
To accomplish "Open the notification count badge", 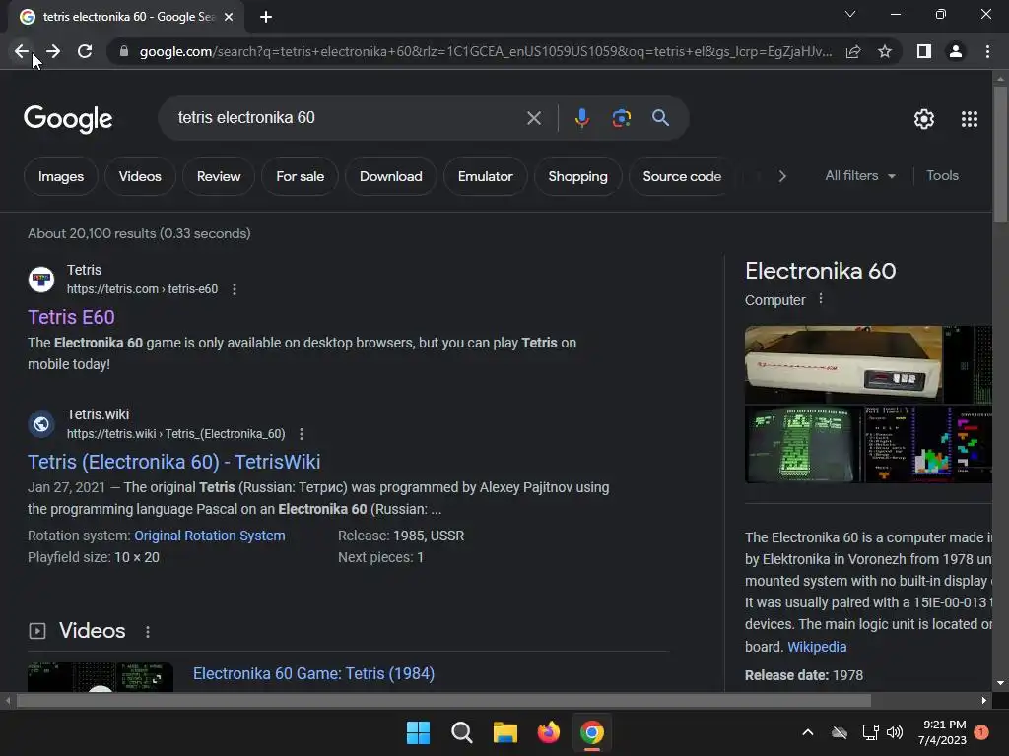I will (981, 732).
